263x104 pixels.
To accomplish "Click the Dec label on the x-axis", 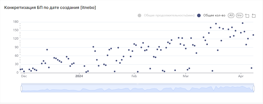I will 24,76.
